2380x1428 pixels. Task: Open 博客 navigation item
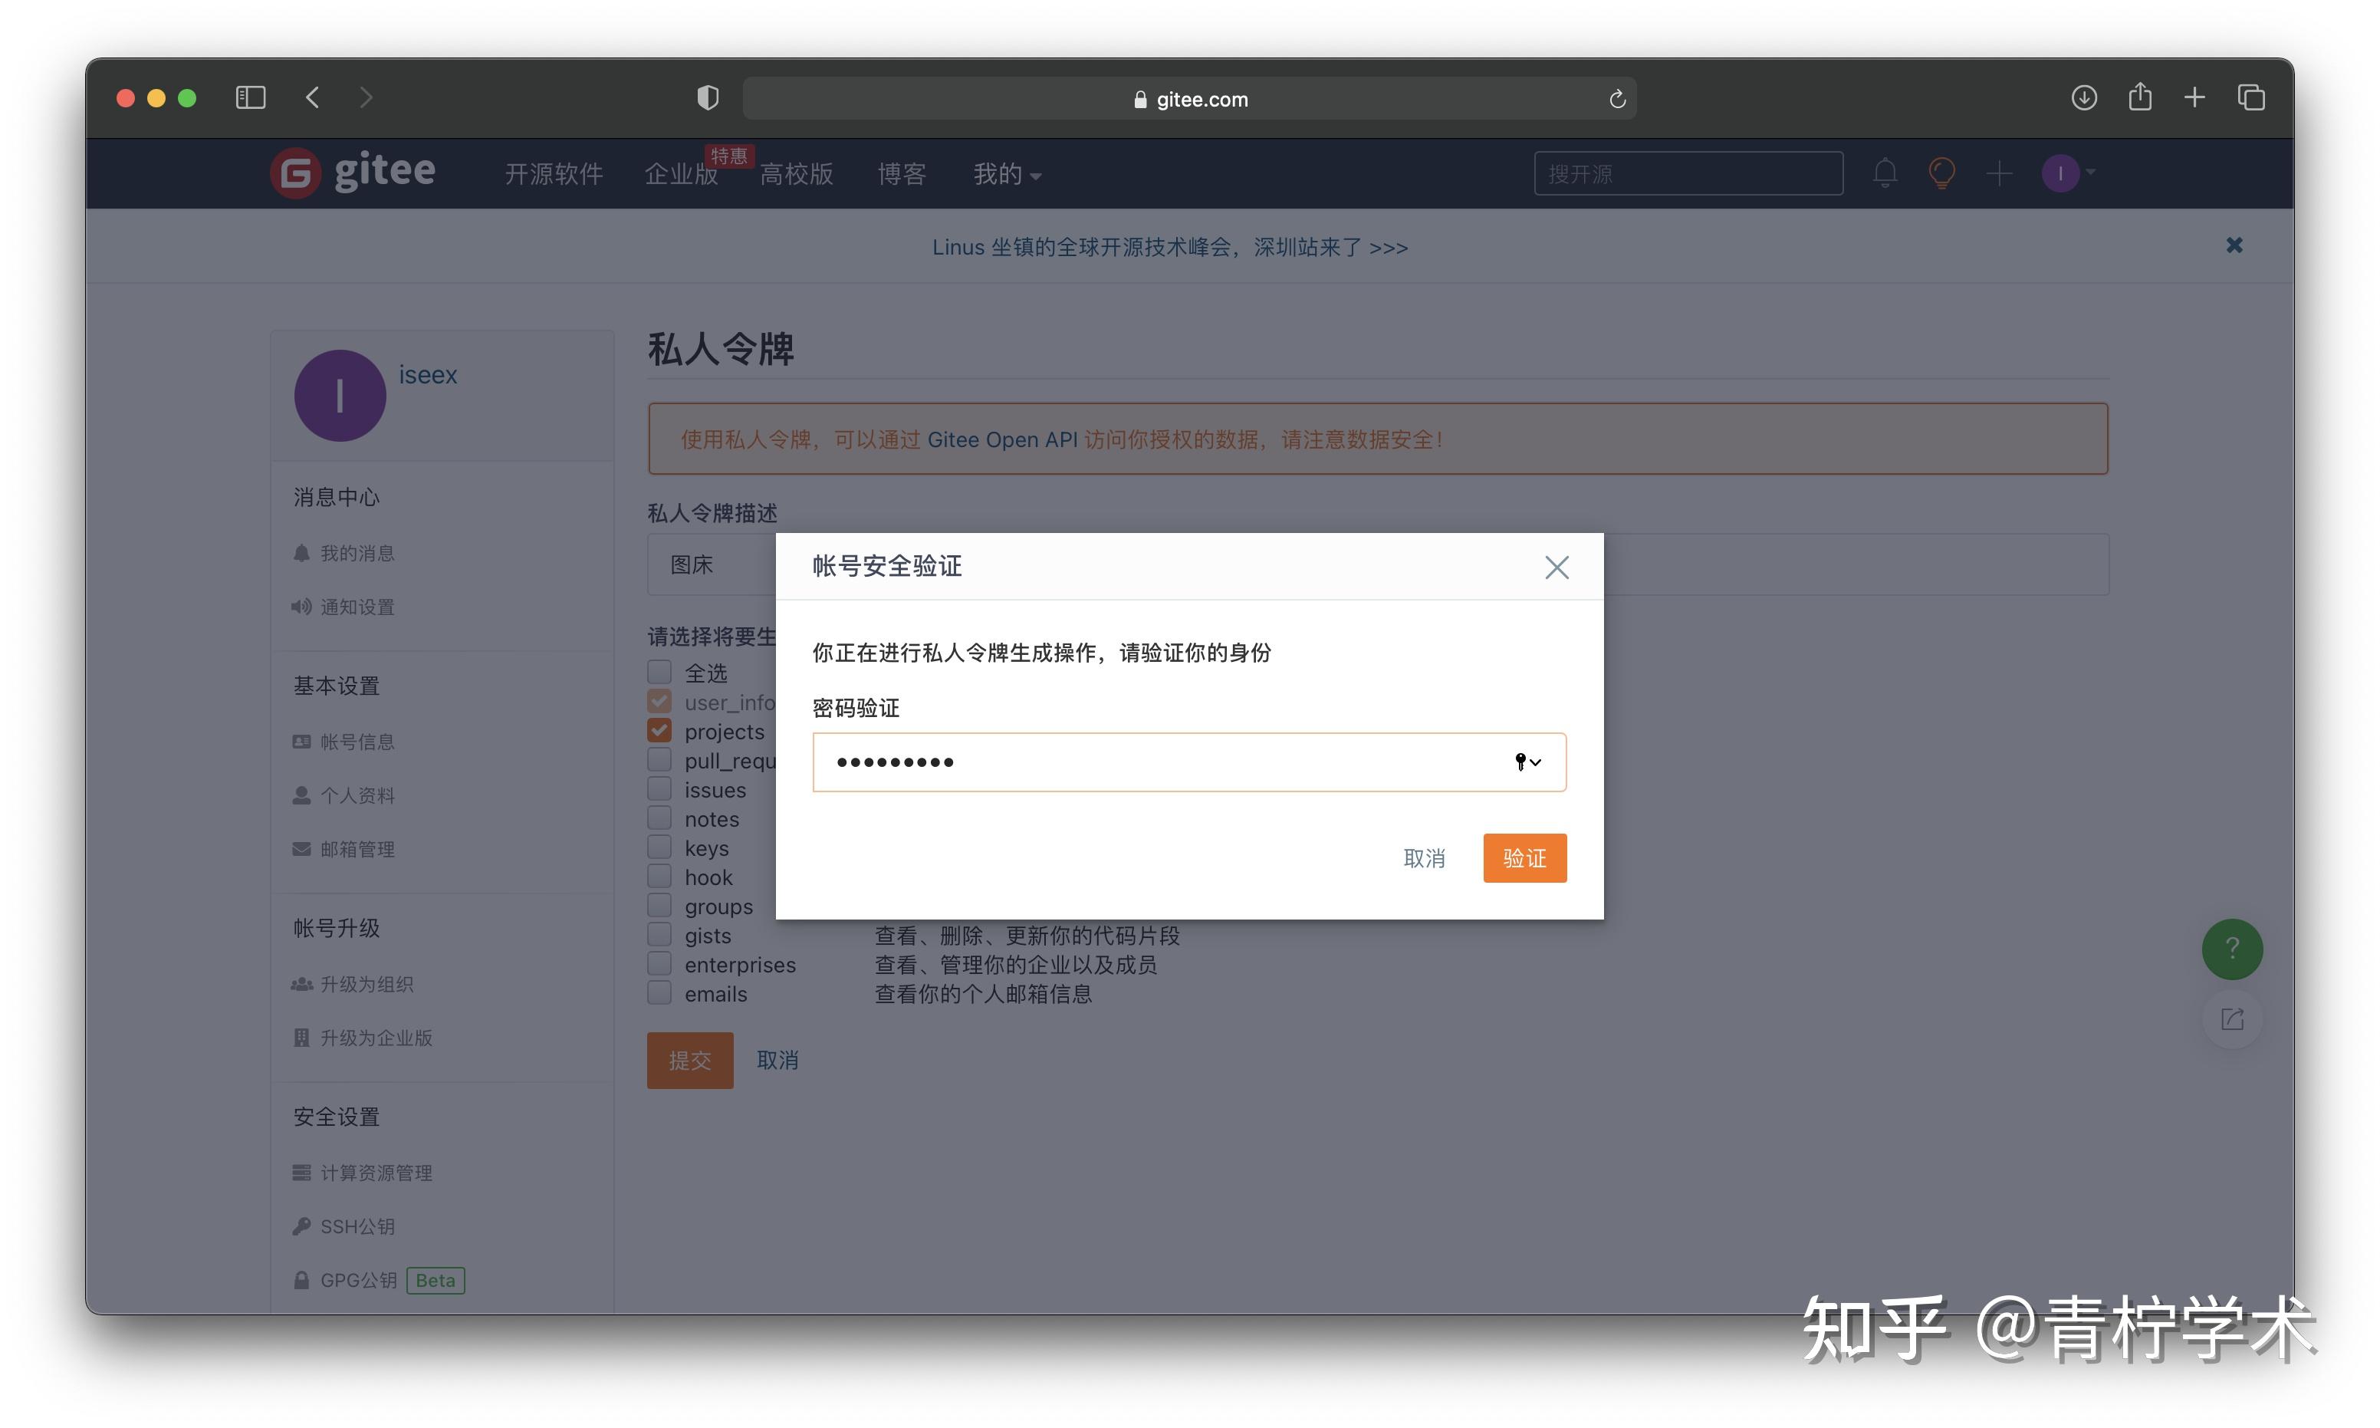[902, 174]
